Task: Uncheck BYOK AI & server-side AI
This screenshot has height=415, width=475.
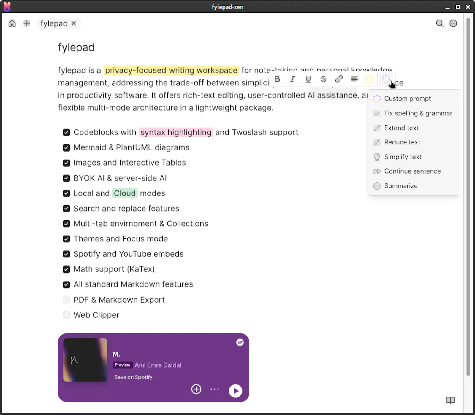Action: point(66,178)
